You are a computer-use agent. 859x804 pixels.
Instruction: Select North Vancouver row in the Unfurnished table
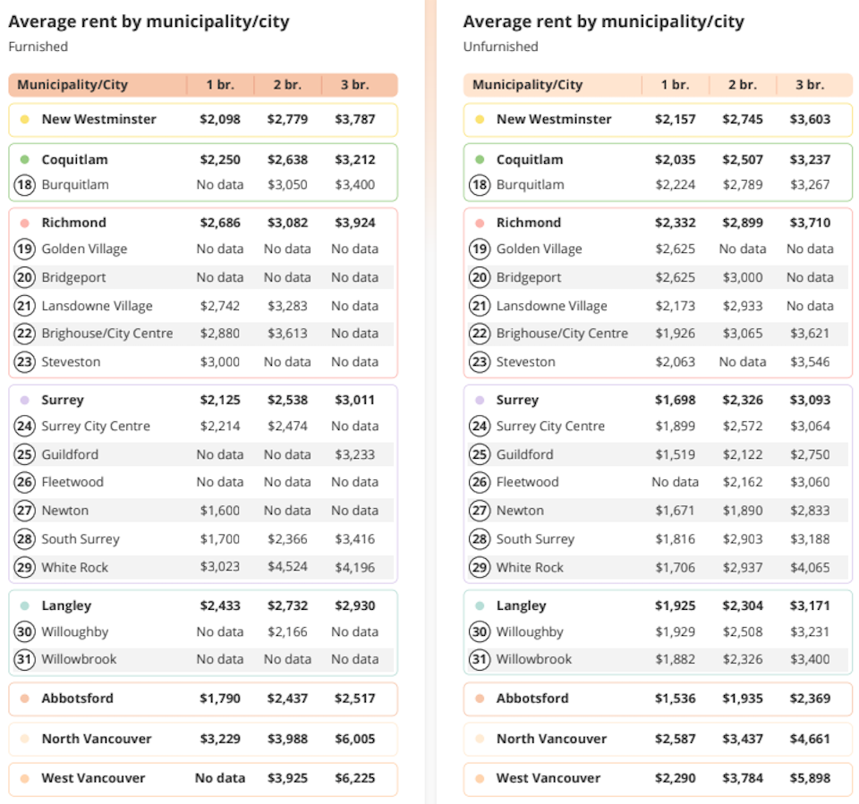pyautogui.click(x=658, y=739)
